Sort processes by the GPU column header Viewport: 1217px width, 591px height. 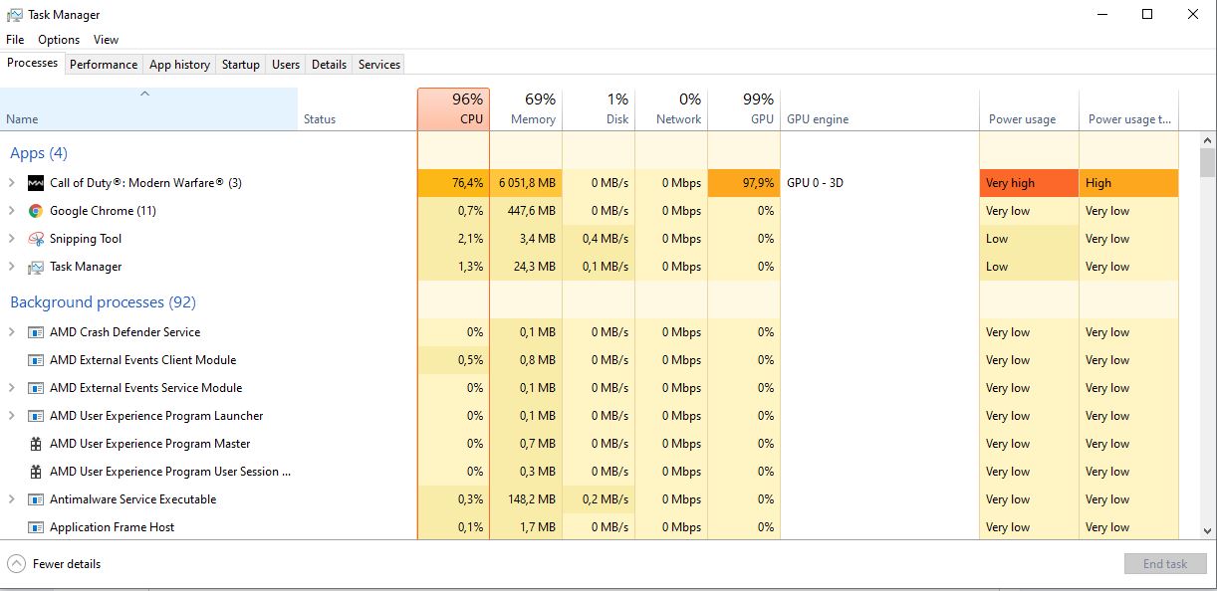tap(744, 109)
